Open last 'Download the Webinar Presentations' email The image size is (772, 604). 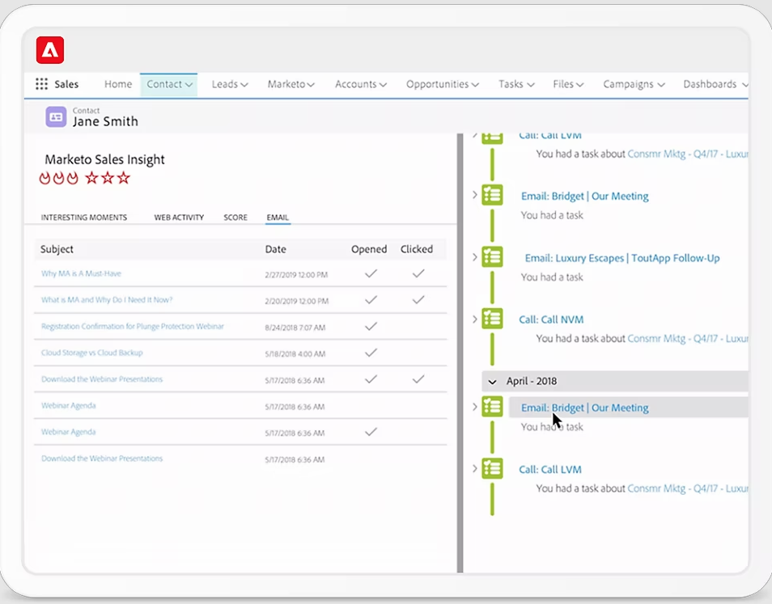pos(102,458)
